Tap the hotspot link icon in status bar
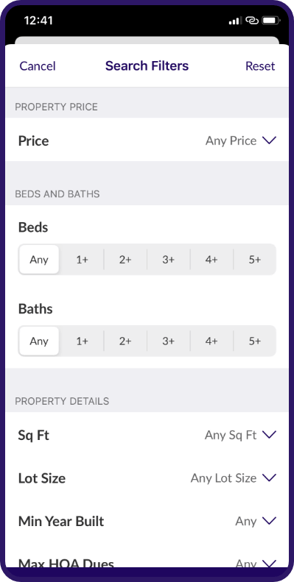Viewport: 294px width, 582px height. 252,21
